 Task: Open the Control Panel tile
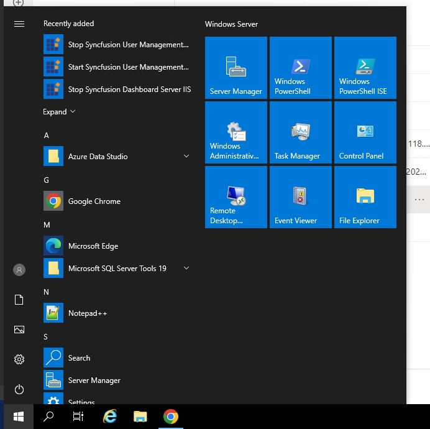[x=365, y=132]
